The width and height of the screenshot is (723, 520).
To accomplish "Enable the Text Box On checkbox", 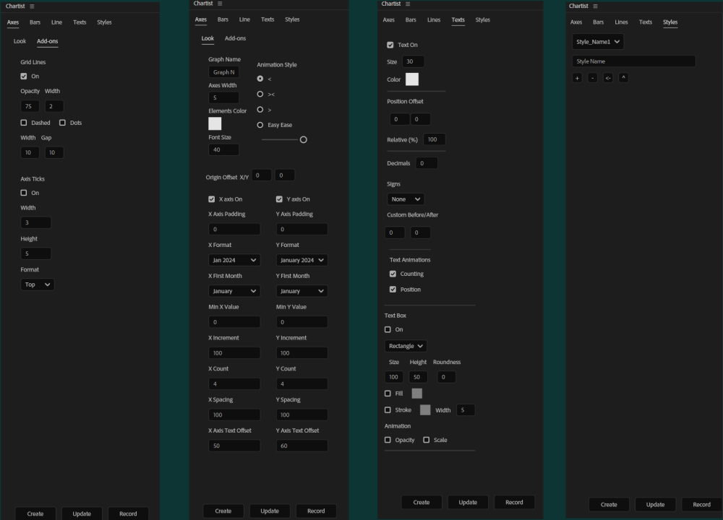I will pos(388,329).
